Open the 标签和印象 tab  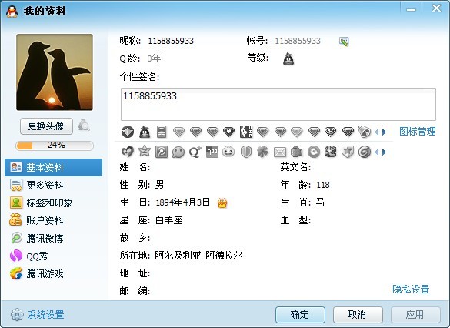(53, 202)
